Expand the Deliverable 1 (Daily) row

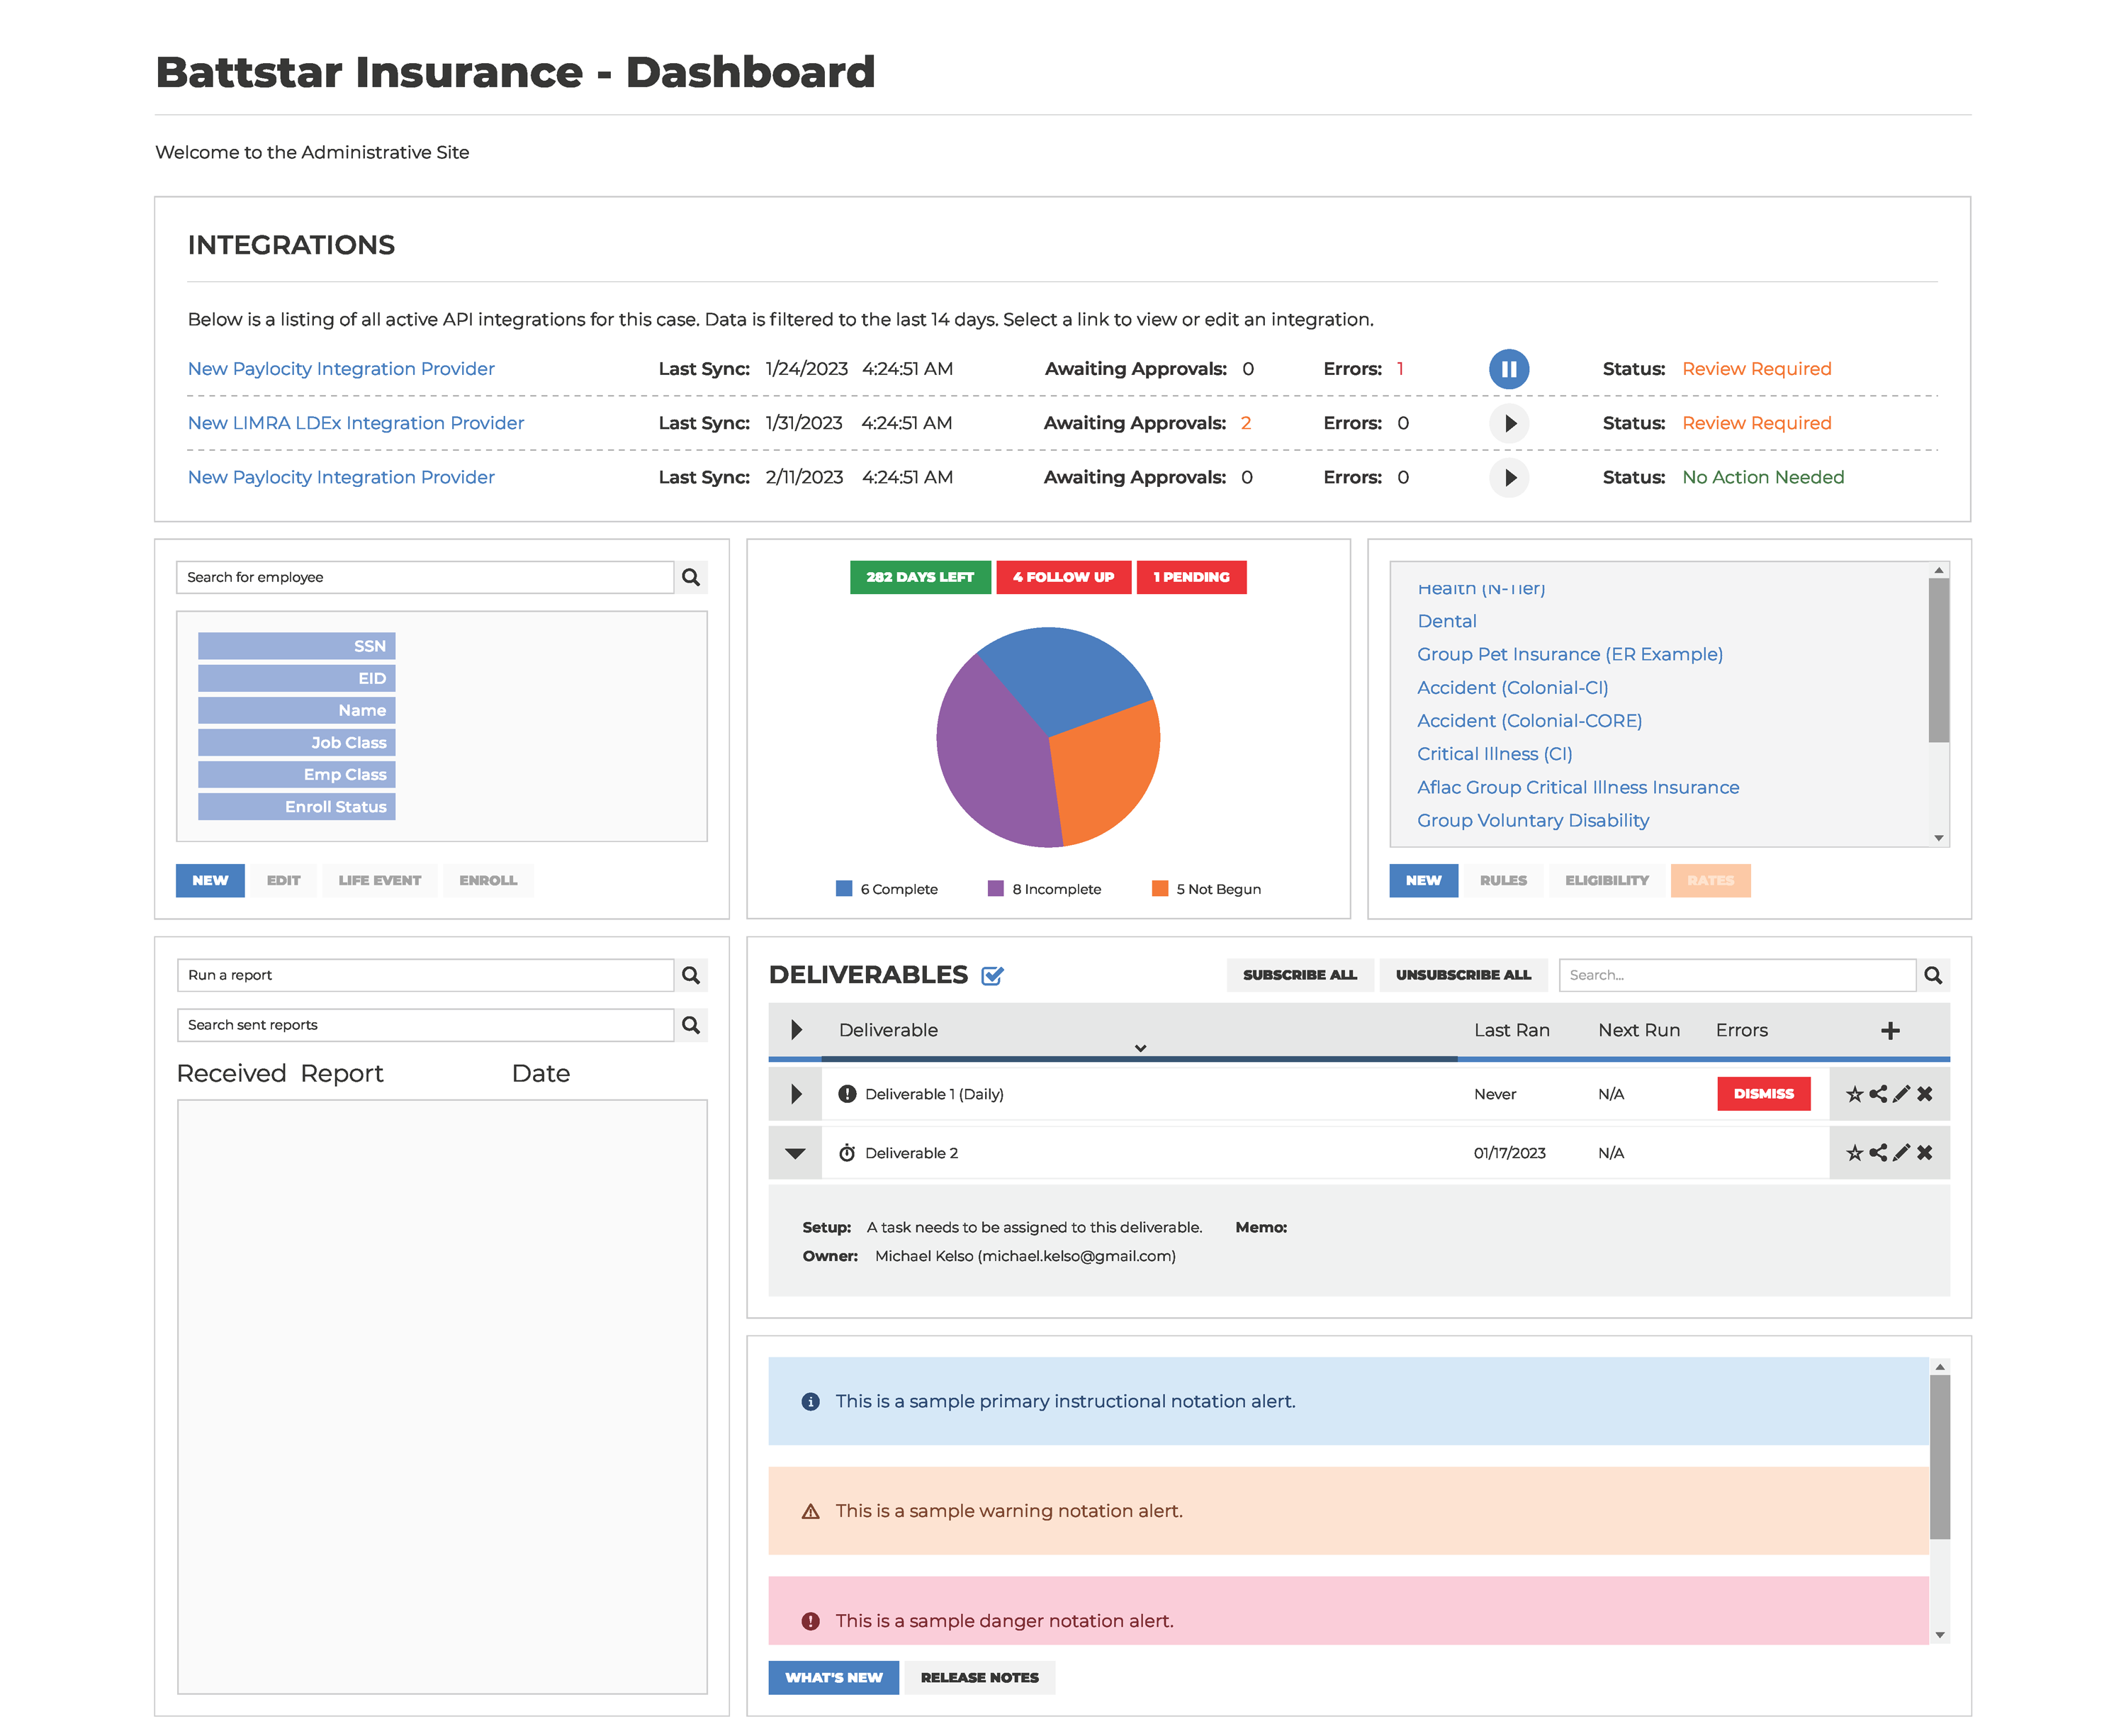coord(796,1094)
